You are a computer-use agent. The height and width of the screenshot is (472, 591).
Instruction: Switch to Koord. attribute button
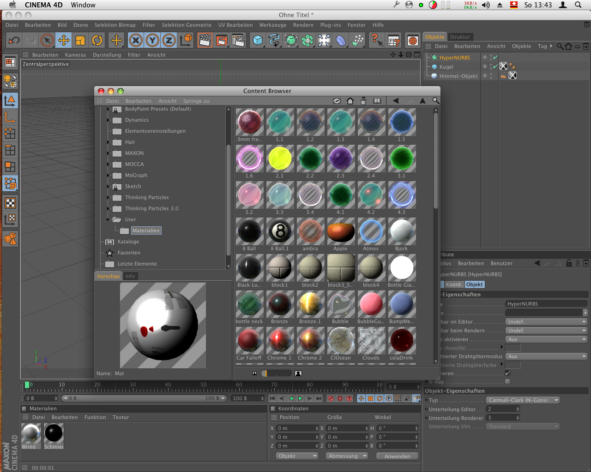[x=453, y=284]
